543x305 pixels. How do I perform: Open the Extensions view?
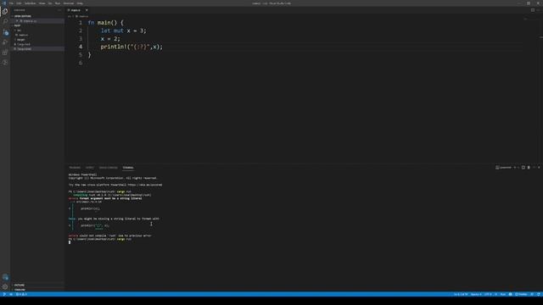coord(5,53)
